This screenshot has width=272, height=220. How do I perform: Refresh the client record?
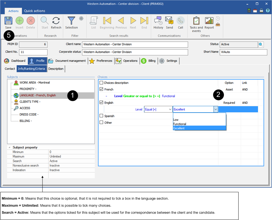coord(56,21)
